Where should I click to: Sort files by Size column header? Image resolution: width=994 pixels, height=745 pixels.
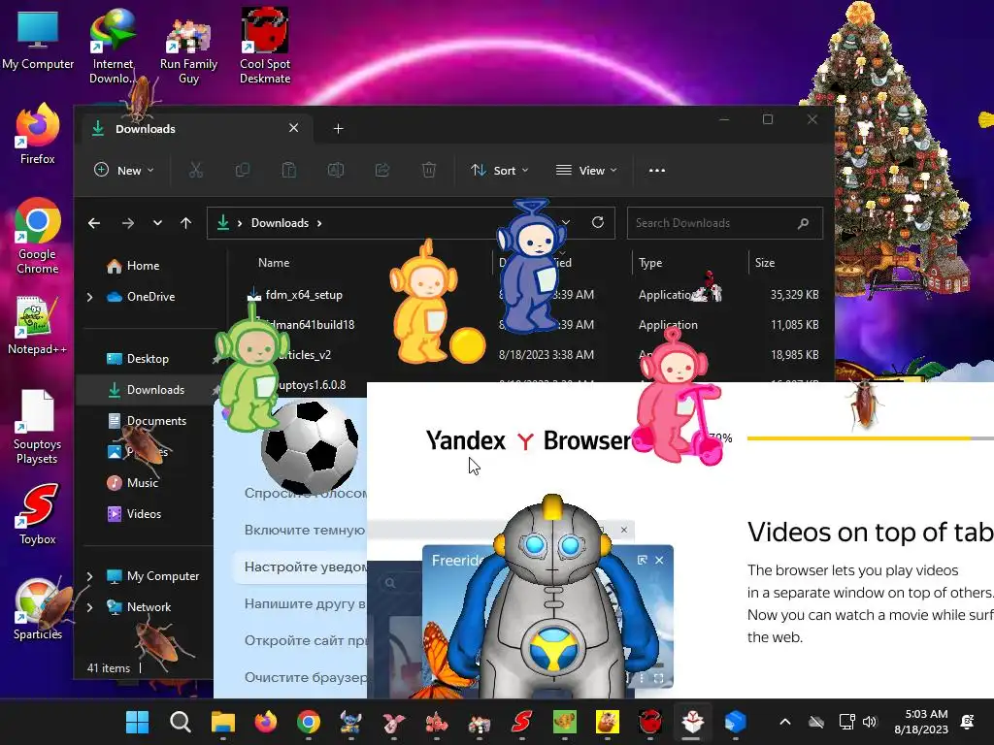pos(765,262)
